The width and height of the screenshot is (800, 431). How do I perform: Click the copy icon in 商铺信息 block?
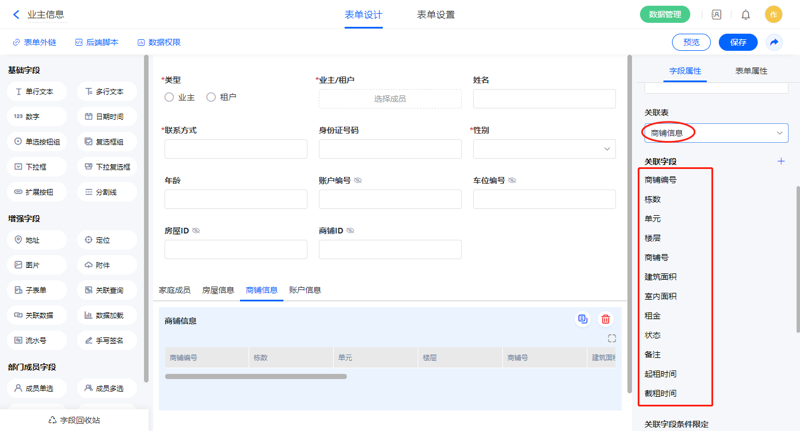pyautogui.click(x=582, y=320)
